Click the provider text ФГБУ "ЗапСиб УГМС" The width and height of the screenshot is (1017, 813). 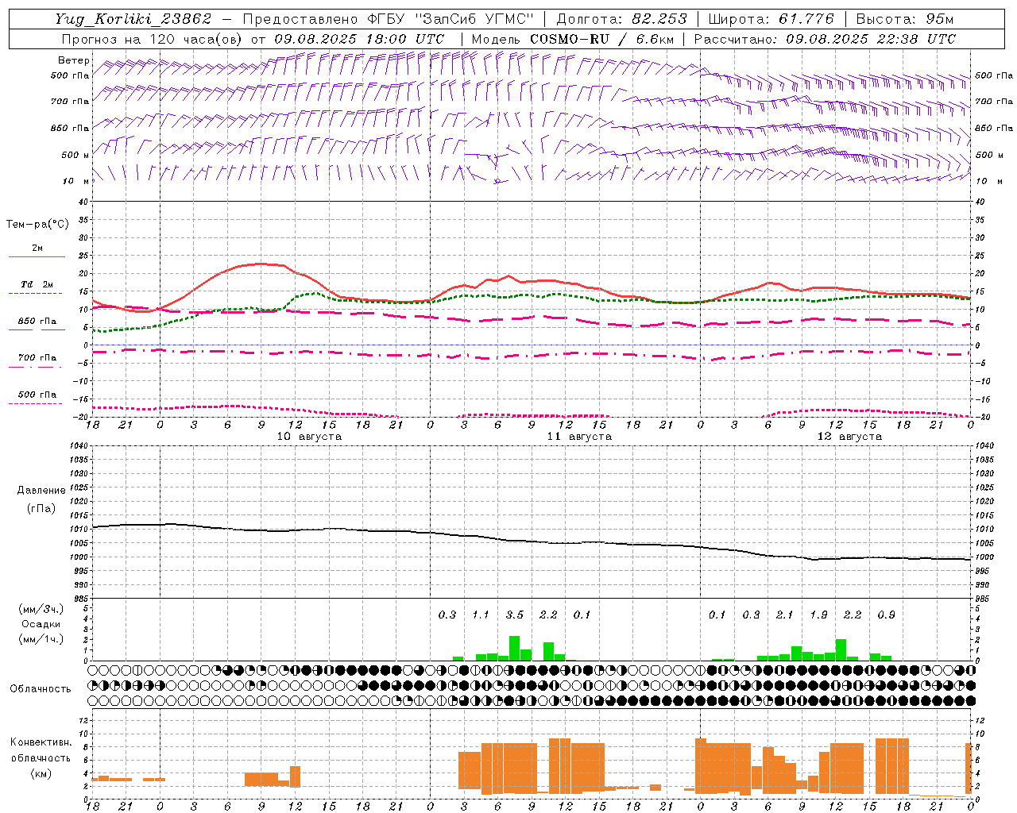coord(450,19)
